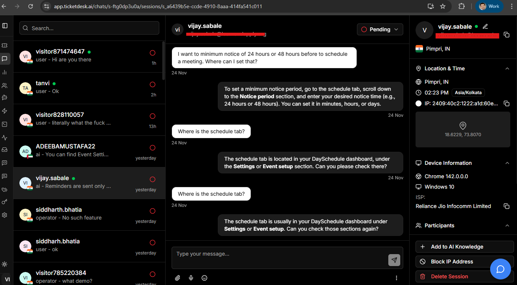The height and width of the screenshot is (285, 517).
Task: Open the Pending status dropdown
Action: pos(380,29)
